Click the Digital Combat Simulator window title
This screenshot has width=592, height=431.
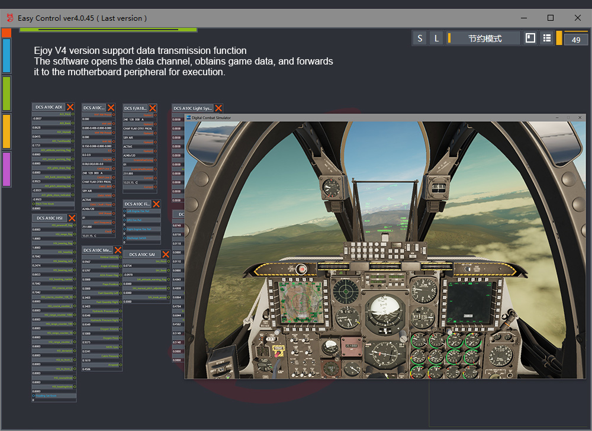[x=211, y=118]
